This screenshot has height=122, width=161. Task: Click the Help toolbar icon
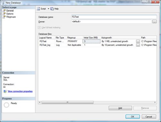pyautogui.click(x=52, y=9)
